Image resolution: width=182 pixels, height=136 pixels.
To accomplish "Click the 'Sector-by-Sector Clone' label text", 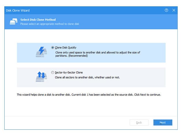I will pos(69,72).
